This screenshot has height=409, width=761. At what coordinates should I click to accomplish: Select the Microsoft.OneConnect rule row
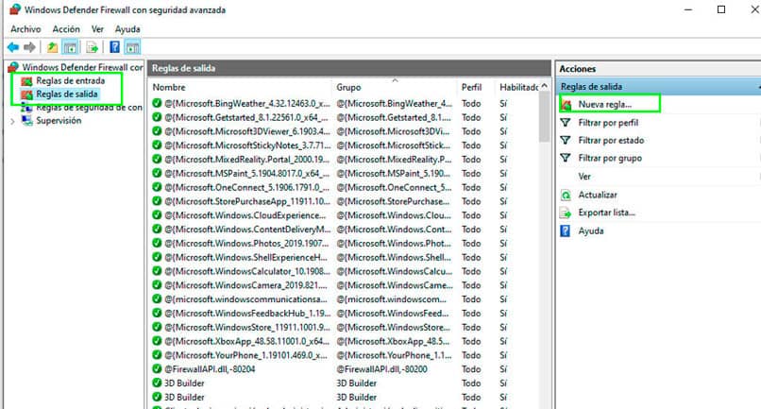pyautogui.click(x=345, y=187)
